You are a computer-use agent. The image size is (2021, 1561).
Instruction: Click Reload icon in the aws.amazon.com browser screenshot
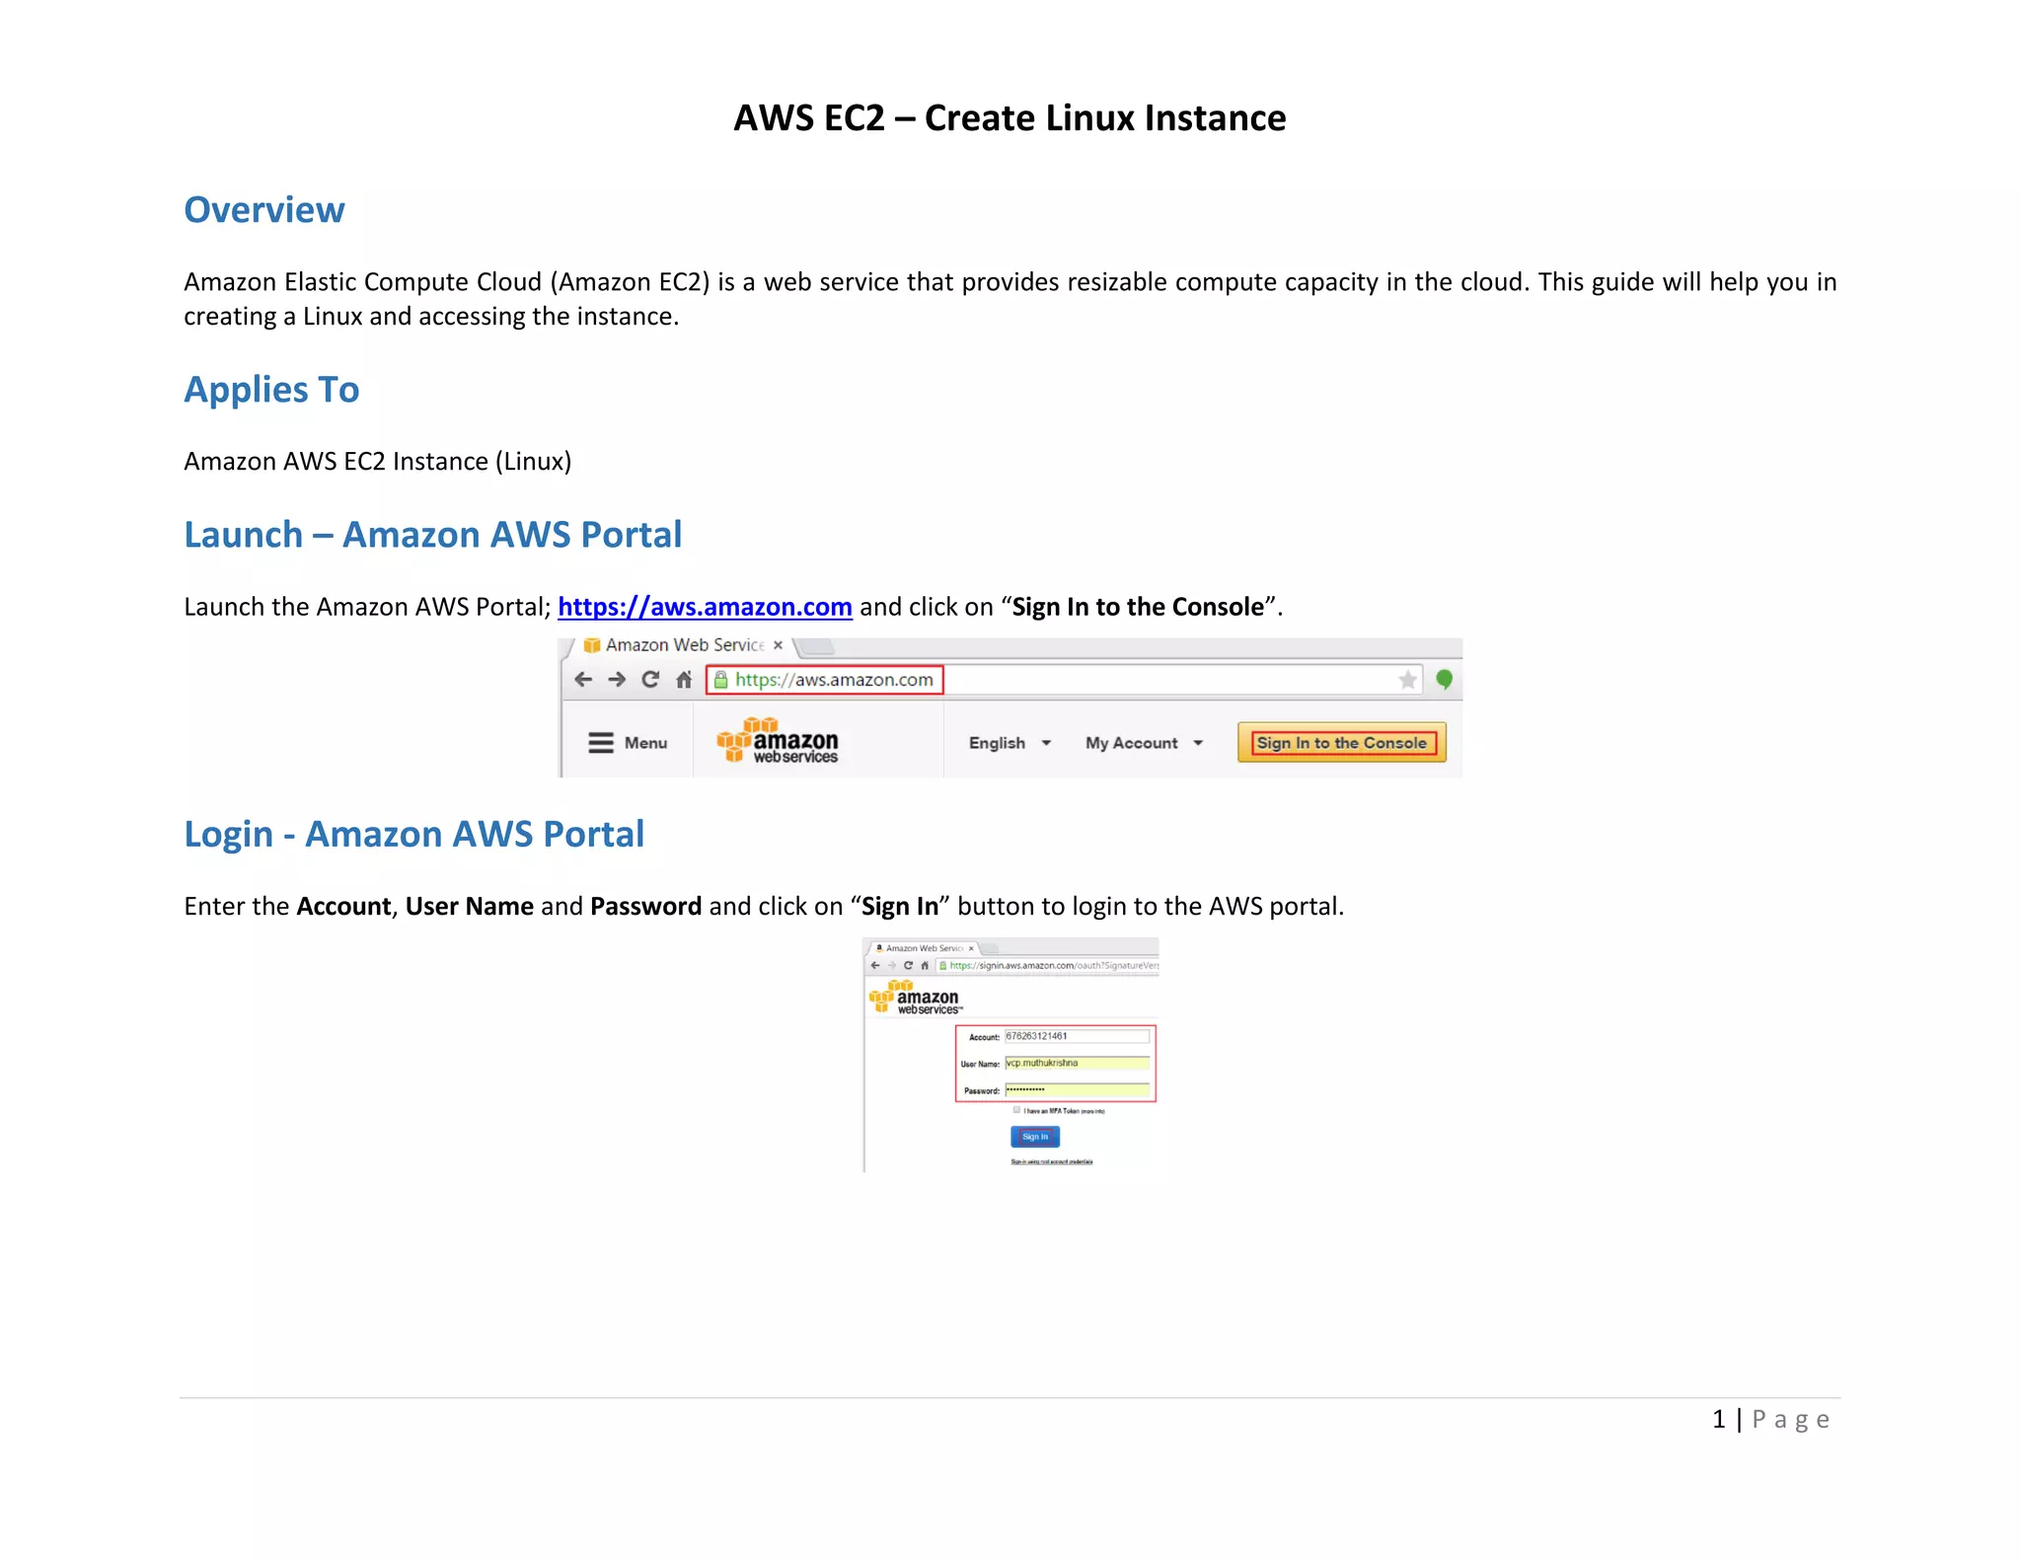[650, 680]
